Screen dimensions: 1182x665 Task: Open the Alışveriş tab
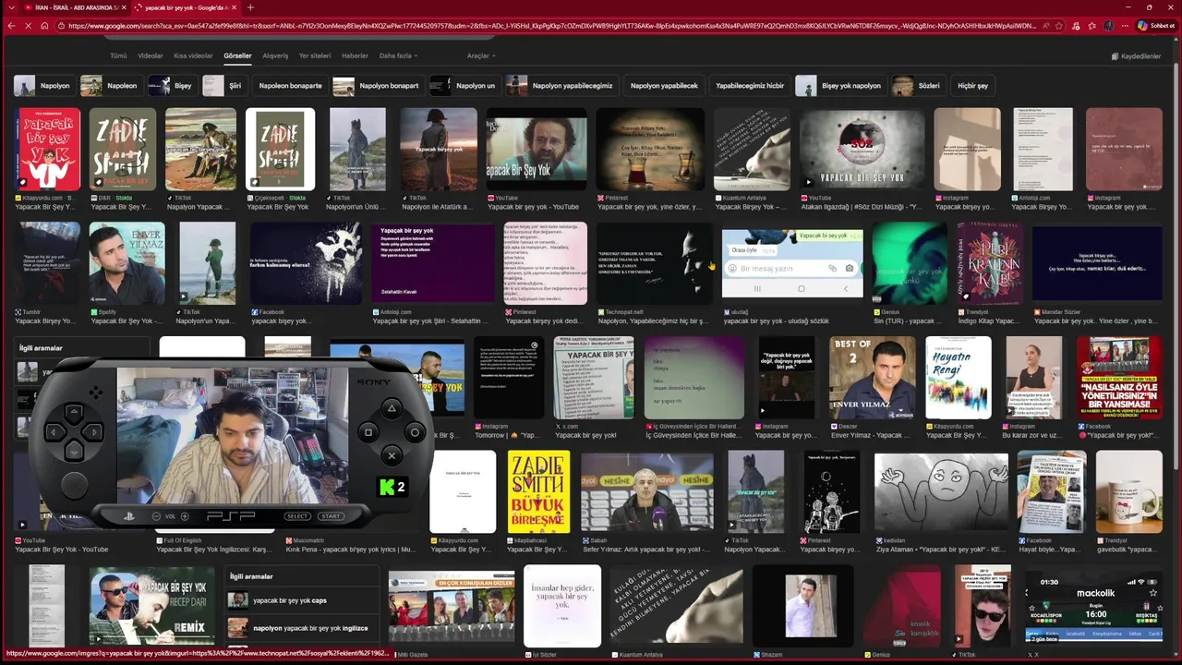click(x=275, y=55)
